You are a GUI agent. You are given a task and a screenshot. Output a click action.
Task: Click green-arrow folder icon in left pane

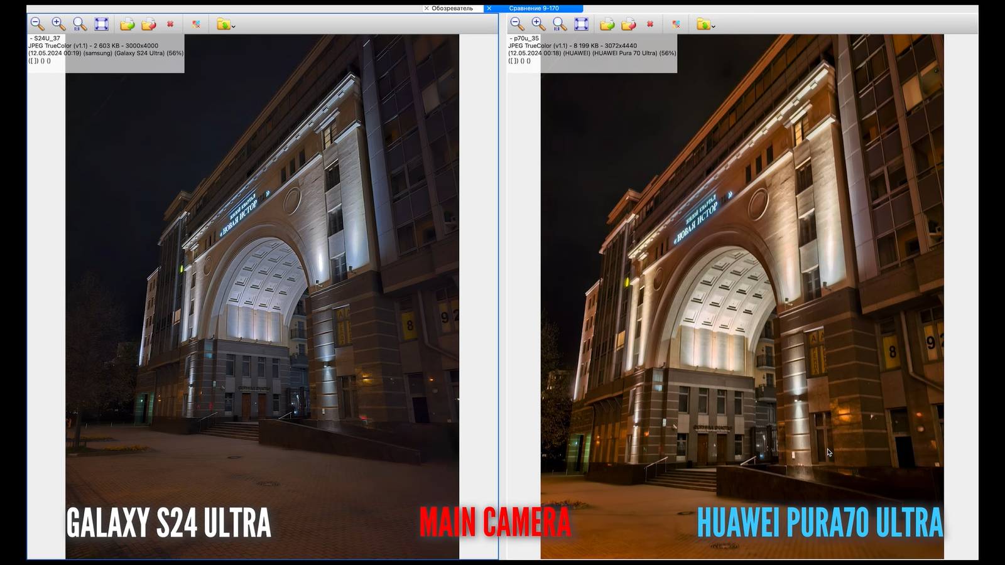(x=128, y=24)
